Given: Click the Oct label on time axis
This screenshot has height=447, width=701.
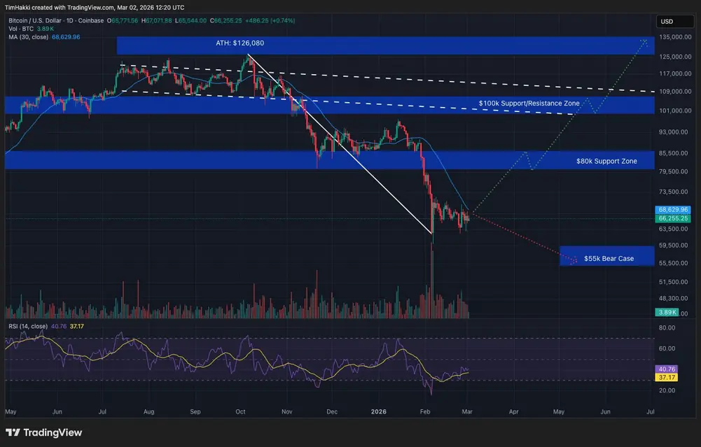Looking at the screenshot, I should pyautogui.click(x=240, y=412).
